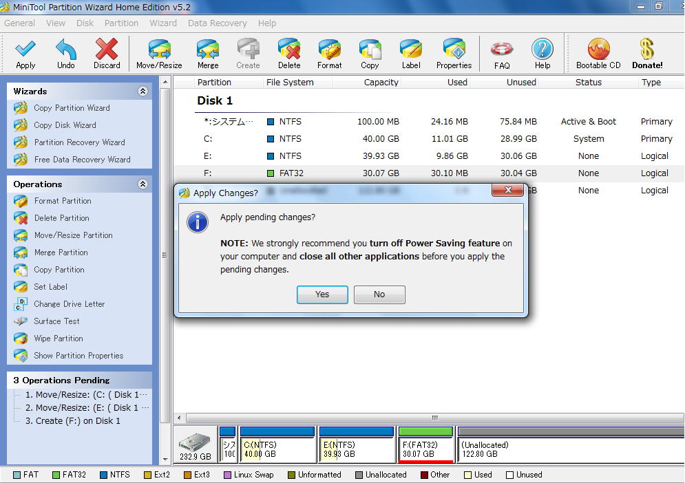The image size is (685, 483).
Task: Select the 100.00 MB system partition row
Action: [430, 121]
